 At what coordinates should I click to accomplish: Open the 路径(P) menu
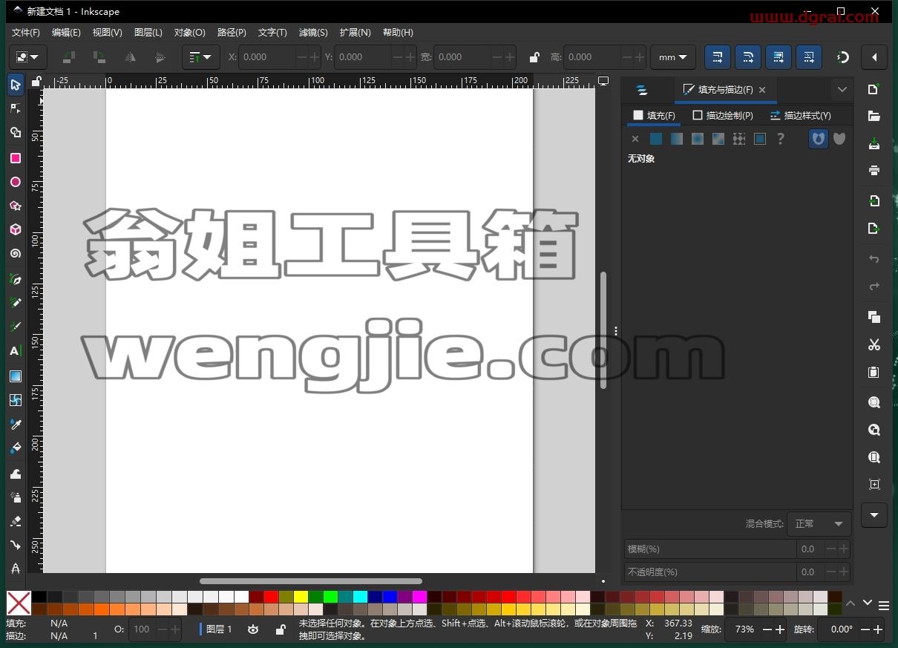tap(232, 33)
